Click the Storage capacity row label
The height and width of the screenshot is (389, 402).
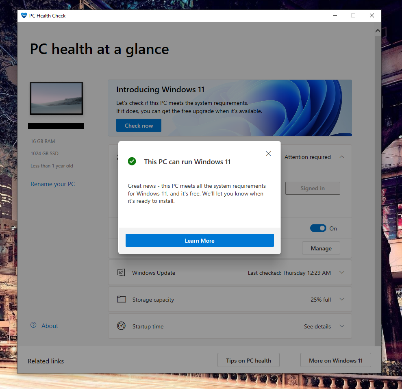153,300
